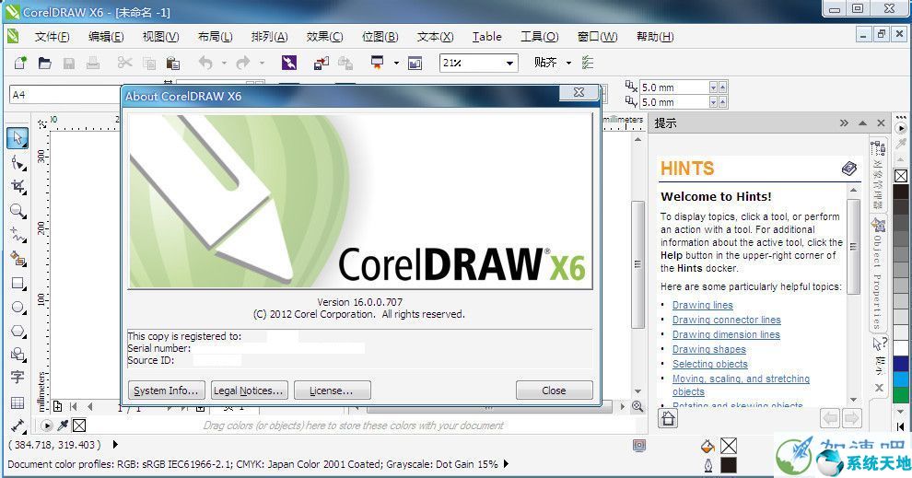
Task: Select the Shape edit tool
Action: [18, 163]
